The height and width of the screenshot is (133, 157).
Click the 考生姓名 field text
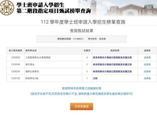coord(97,39)
